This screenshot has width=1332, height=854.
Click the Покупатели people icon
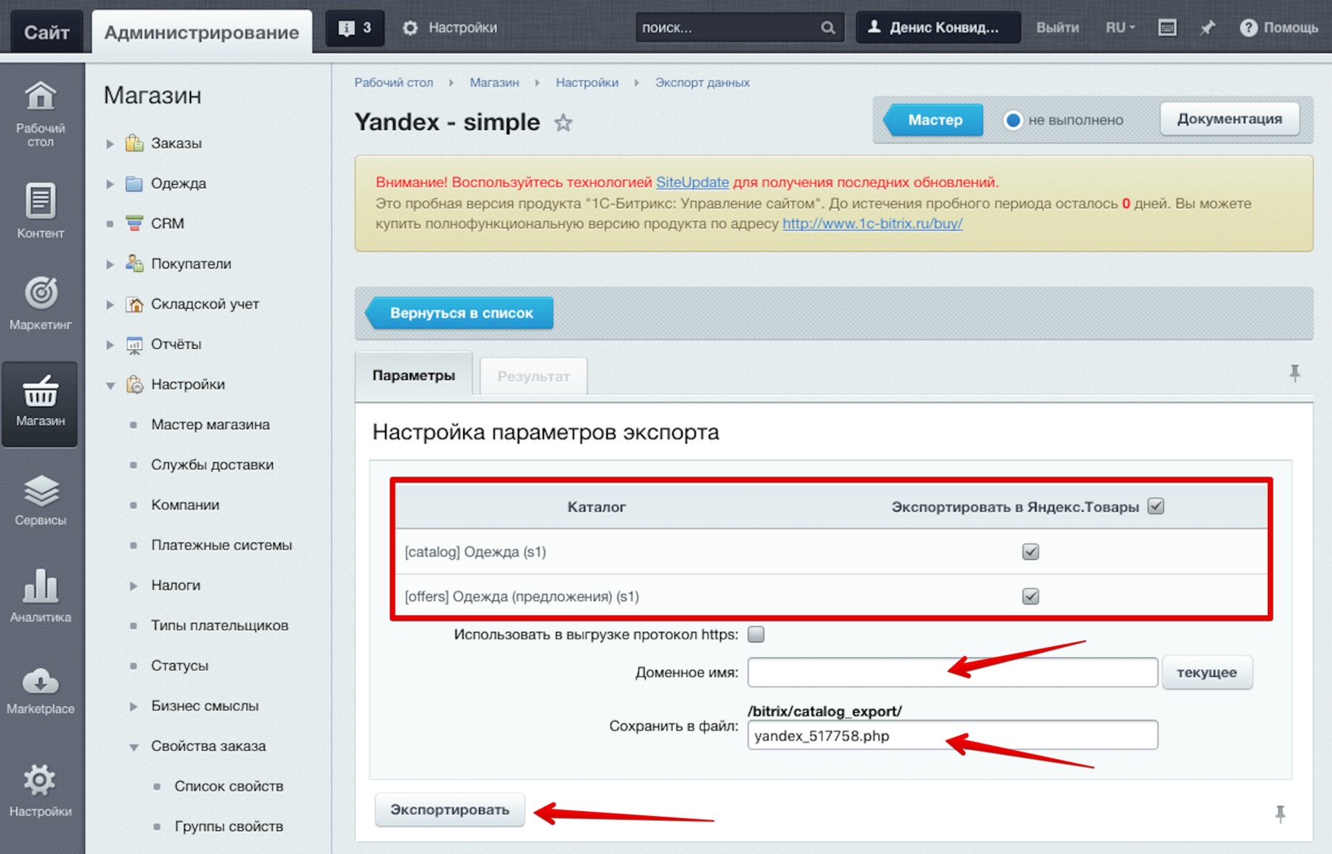pyautogui.click(x=135, y=263)
